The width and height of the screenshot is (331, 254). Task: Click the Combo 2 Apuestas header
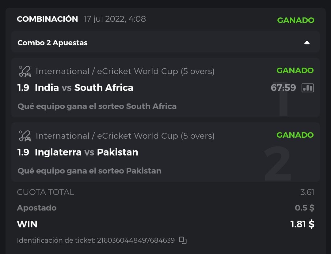(52, 43)
